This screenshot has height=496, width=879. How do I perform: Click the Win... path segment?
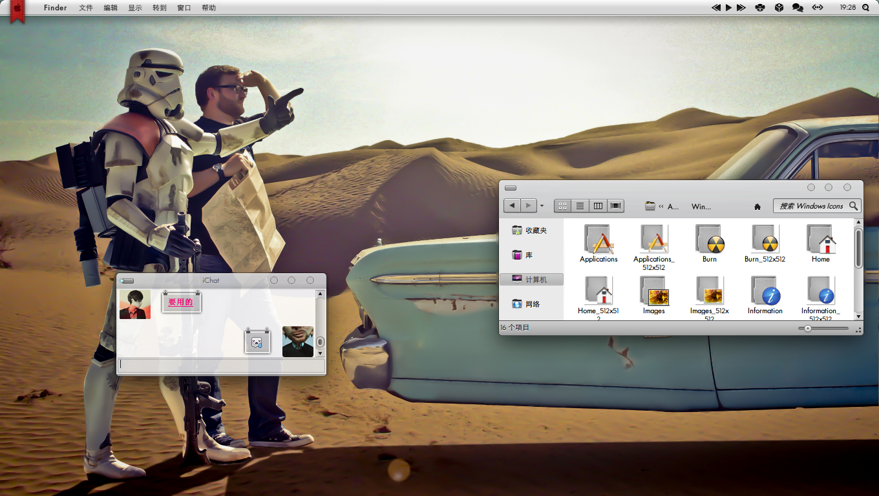(701, 207)
